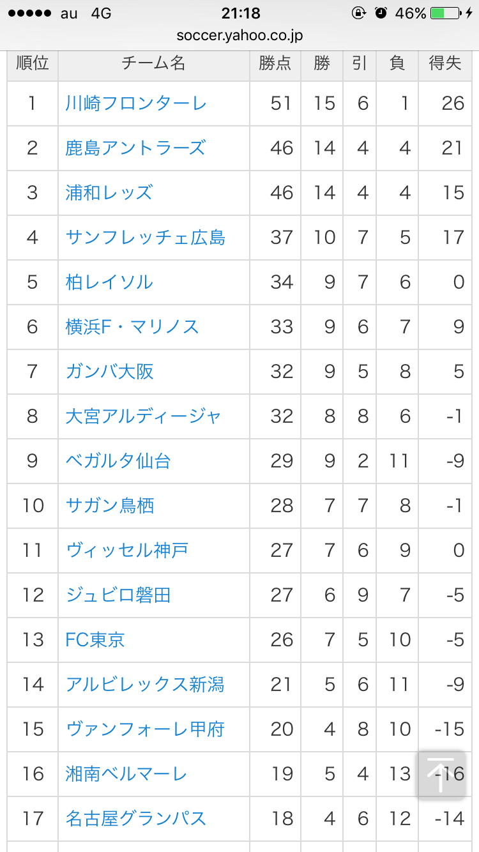
Task: Open the 大宮アルディージャ team link
Action: [143, 416]
